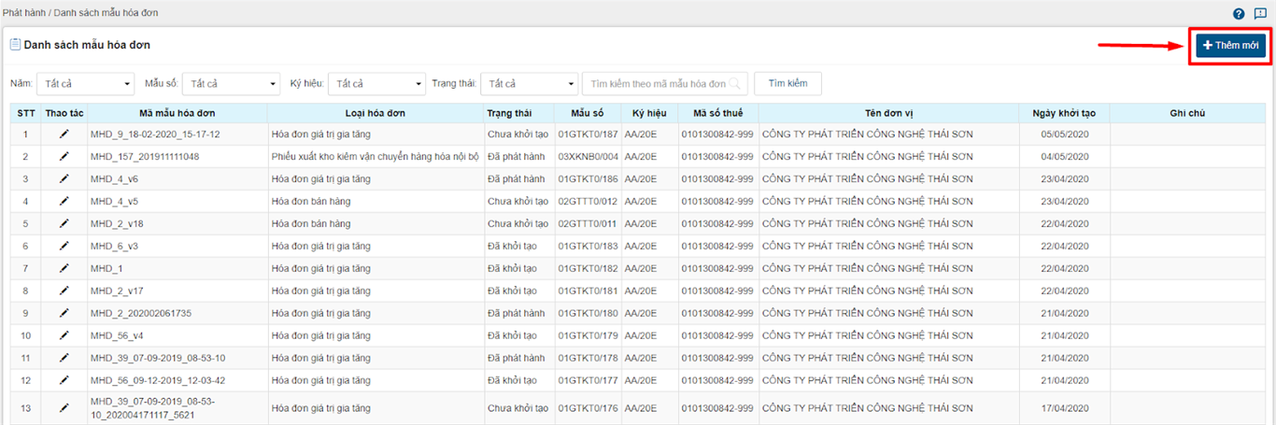This screenshot has width=1276, height=425.
Task: Click the search magnifier icon in search box
Action: point(737,84)
